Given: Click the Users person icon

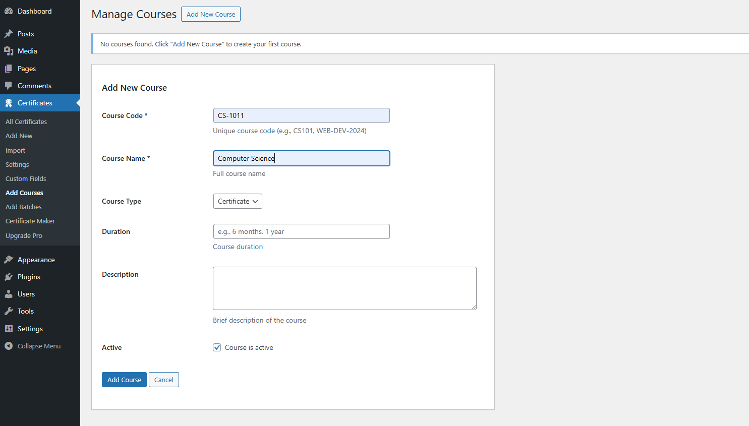Looking at the screenshot, I should (9, 294).
